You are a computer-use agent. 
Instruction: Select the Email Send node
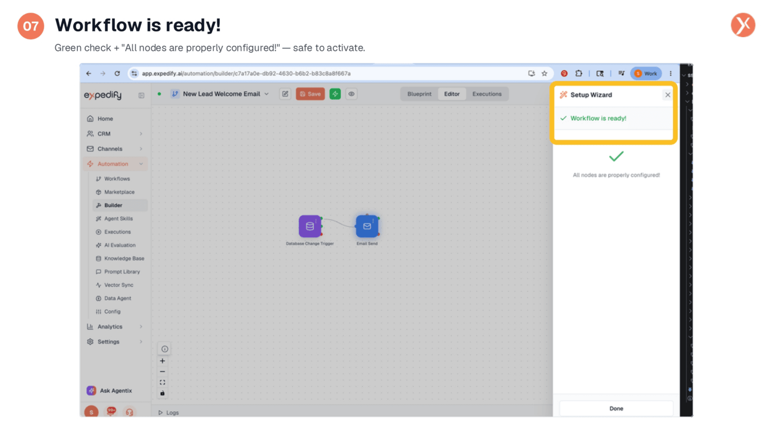[x=367, y=226]
